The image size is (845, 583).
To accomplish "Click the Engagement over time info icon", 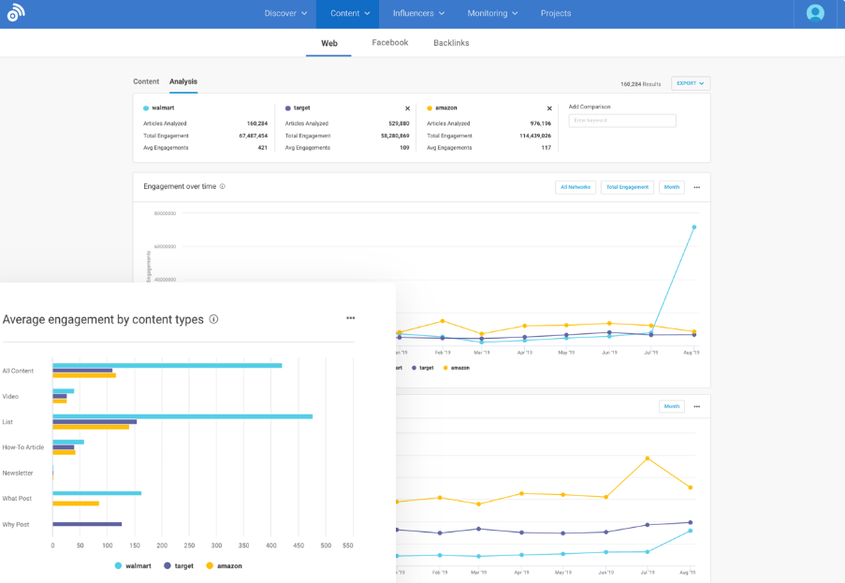I will 222,186.
